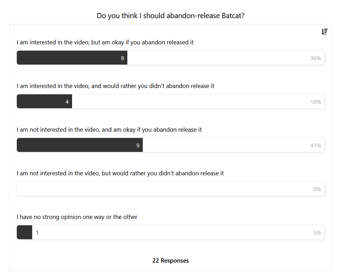Select option 'okay if you abandon released it'
The image size is (338, 278).
coord(105,42)
